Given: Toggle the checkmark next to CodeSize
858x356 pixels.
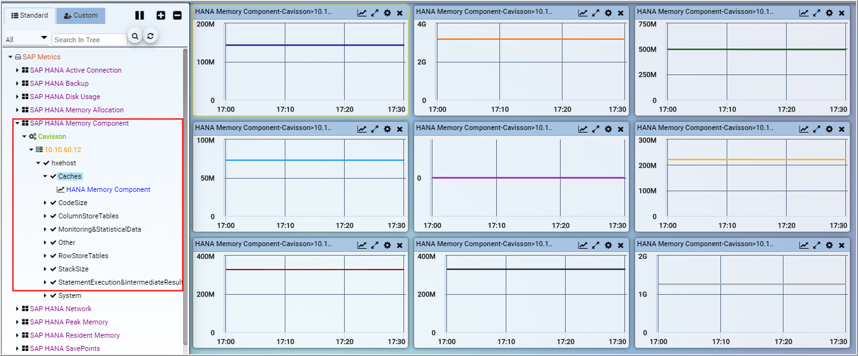Looking at the screenshot, I should coord(53,203).
